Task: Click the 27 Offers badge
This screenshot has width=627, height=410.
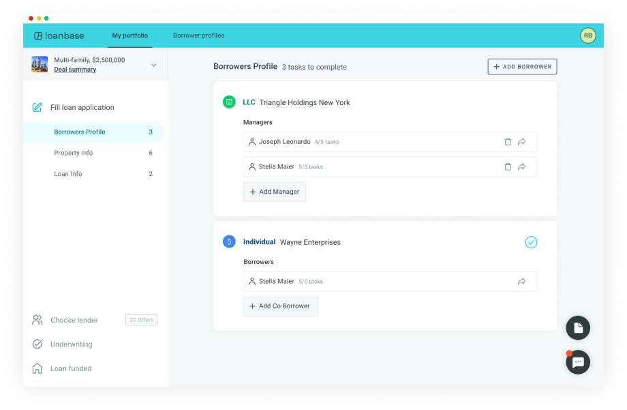Action: click(142, 320)
